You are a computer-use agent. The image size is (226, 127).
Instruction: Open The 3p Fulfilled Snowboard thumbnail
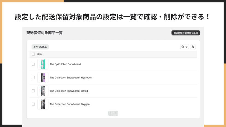pos(43,64)
